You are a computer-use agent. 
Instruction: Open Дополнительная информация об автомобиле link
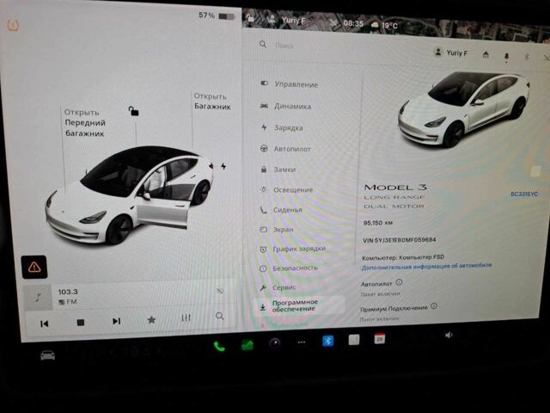[x=426, y=267]
